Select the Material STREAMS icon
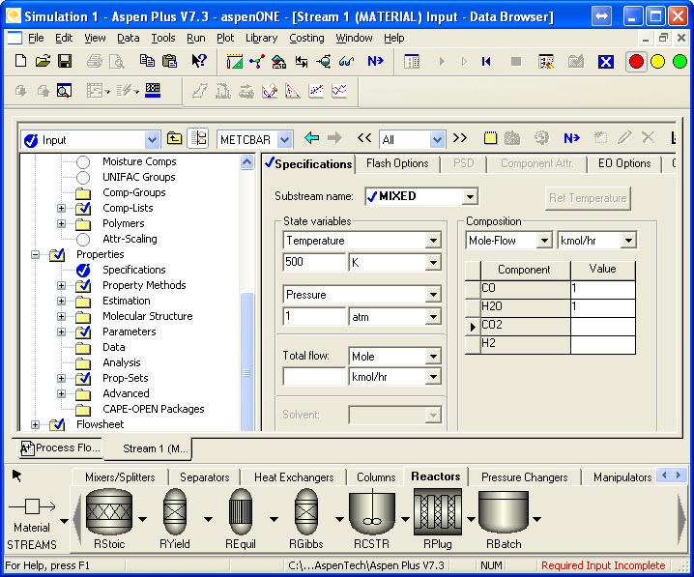The height and width of the screenshot is (577, 694). 32,506
